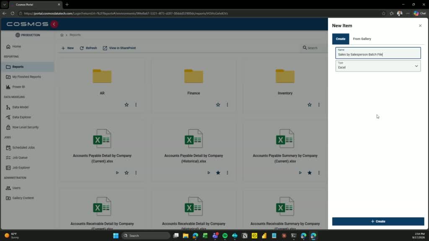The width and height of the screenshot is (429, 241).
Task: Switch to the From Gallery tab
Action: coord(362,39)
